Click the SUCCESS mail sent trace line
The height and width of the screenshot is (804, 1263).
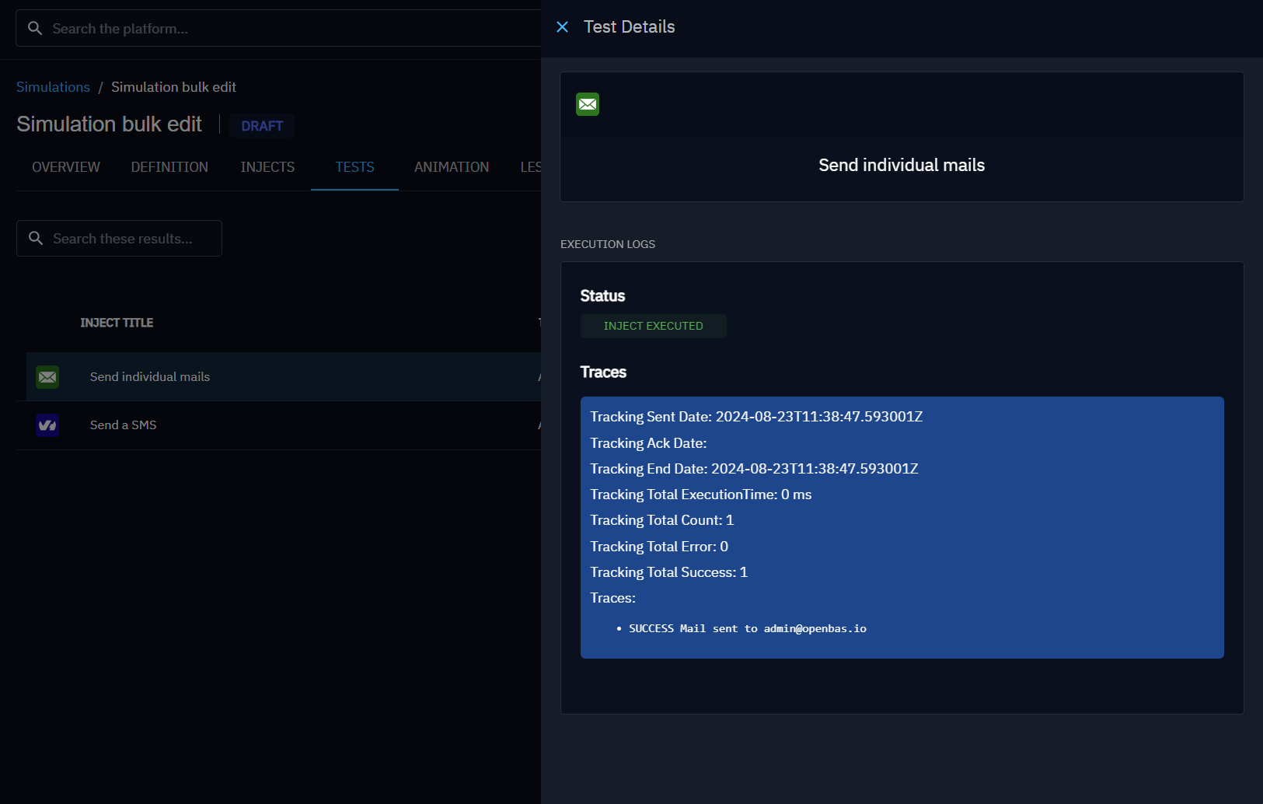point(747,629)
